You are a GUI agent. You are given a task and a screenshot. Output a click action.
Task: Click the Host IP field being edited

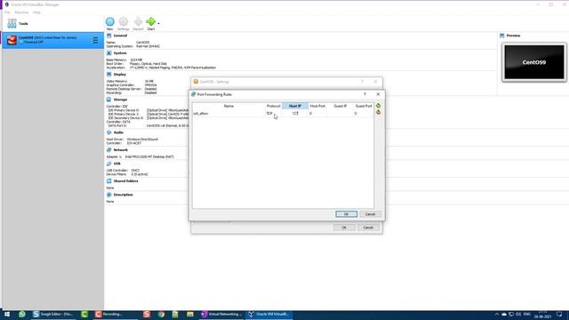[x=295, y=114]
